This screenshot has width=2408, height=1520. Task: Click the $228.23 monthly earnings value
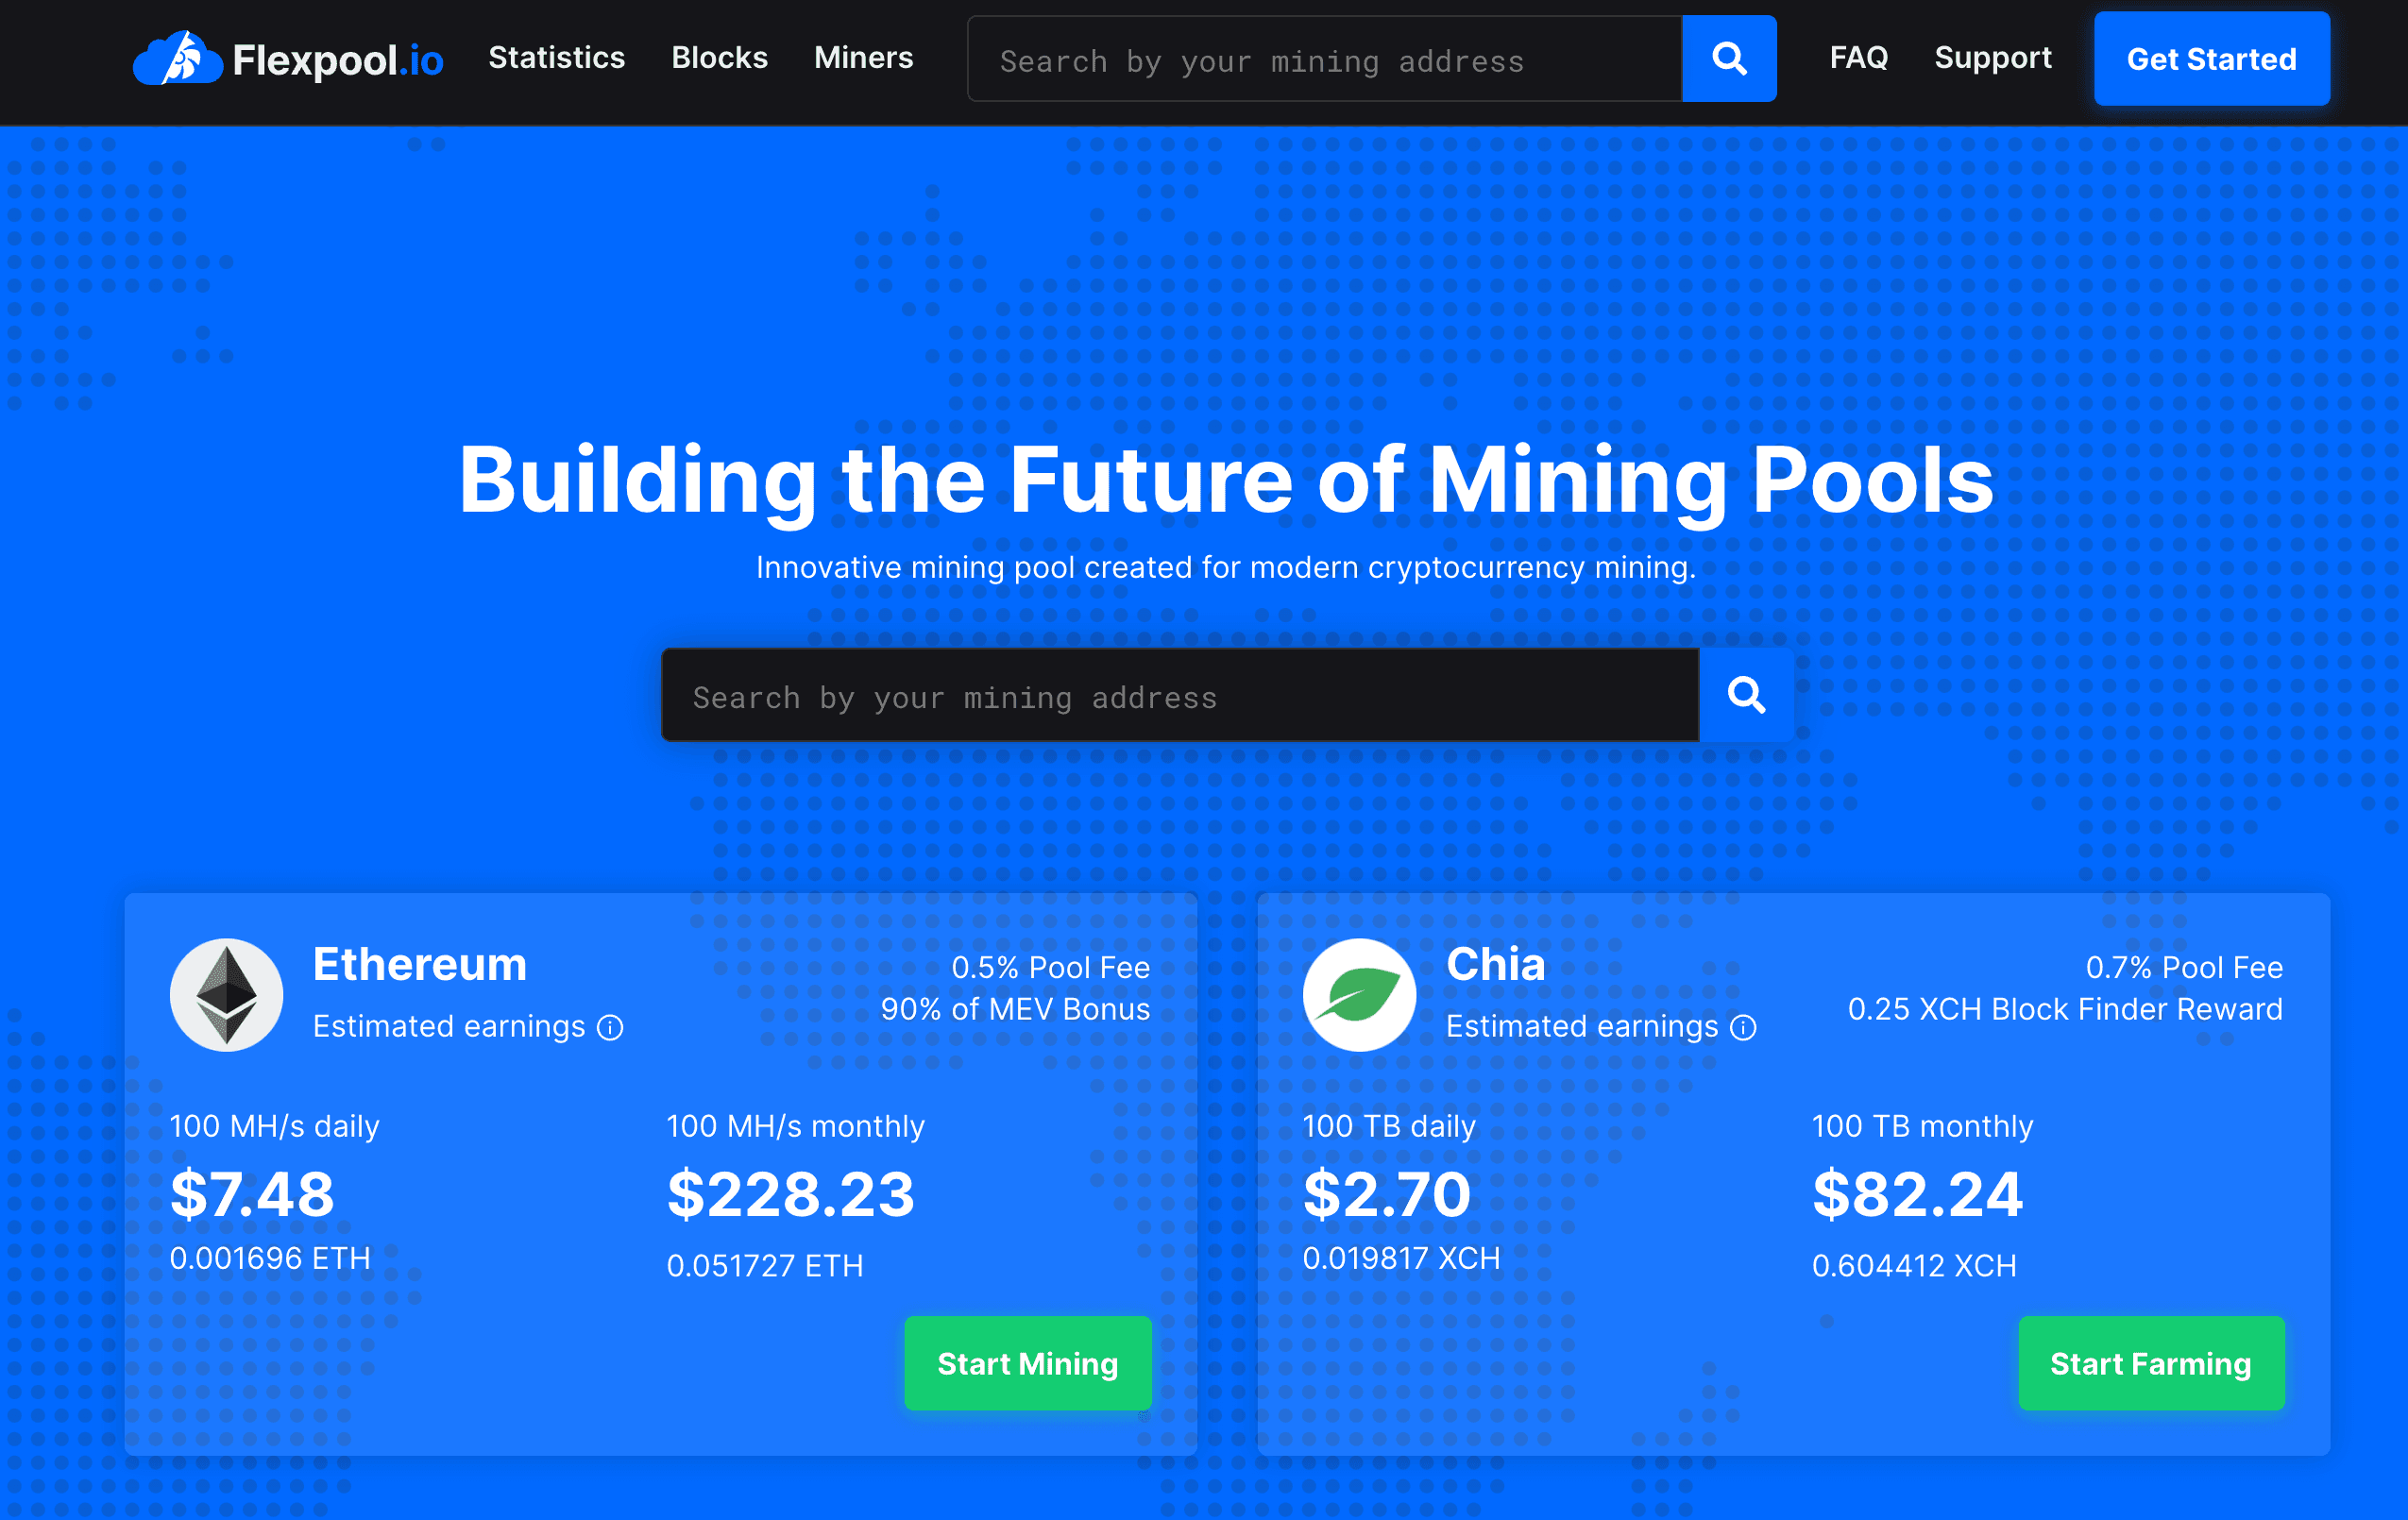(791, 1194)
